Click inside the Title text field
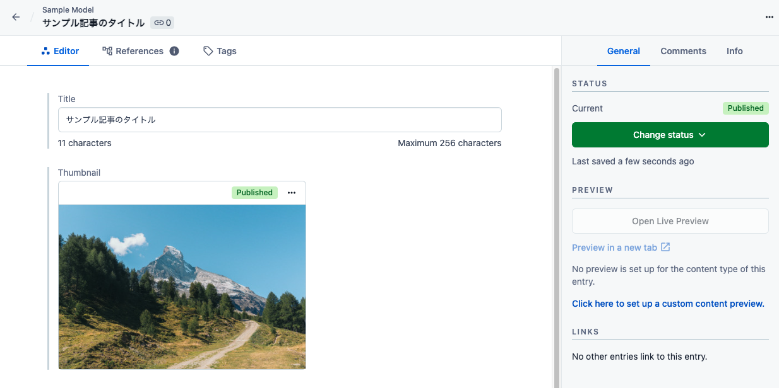Image resolution: width=779 pixels, height=388 pixels. point(280,120)
